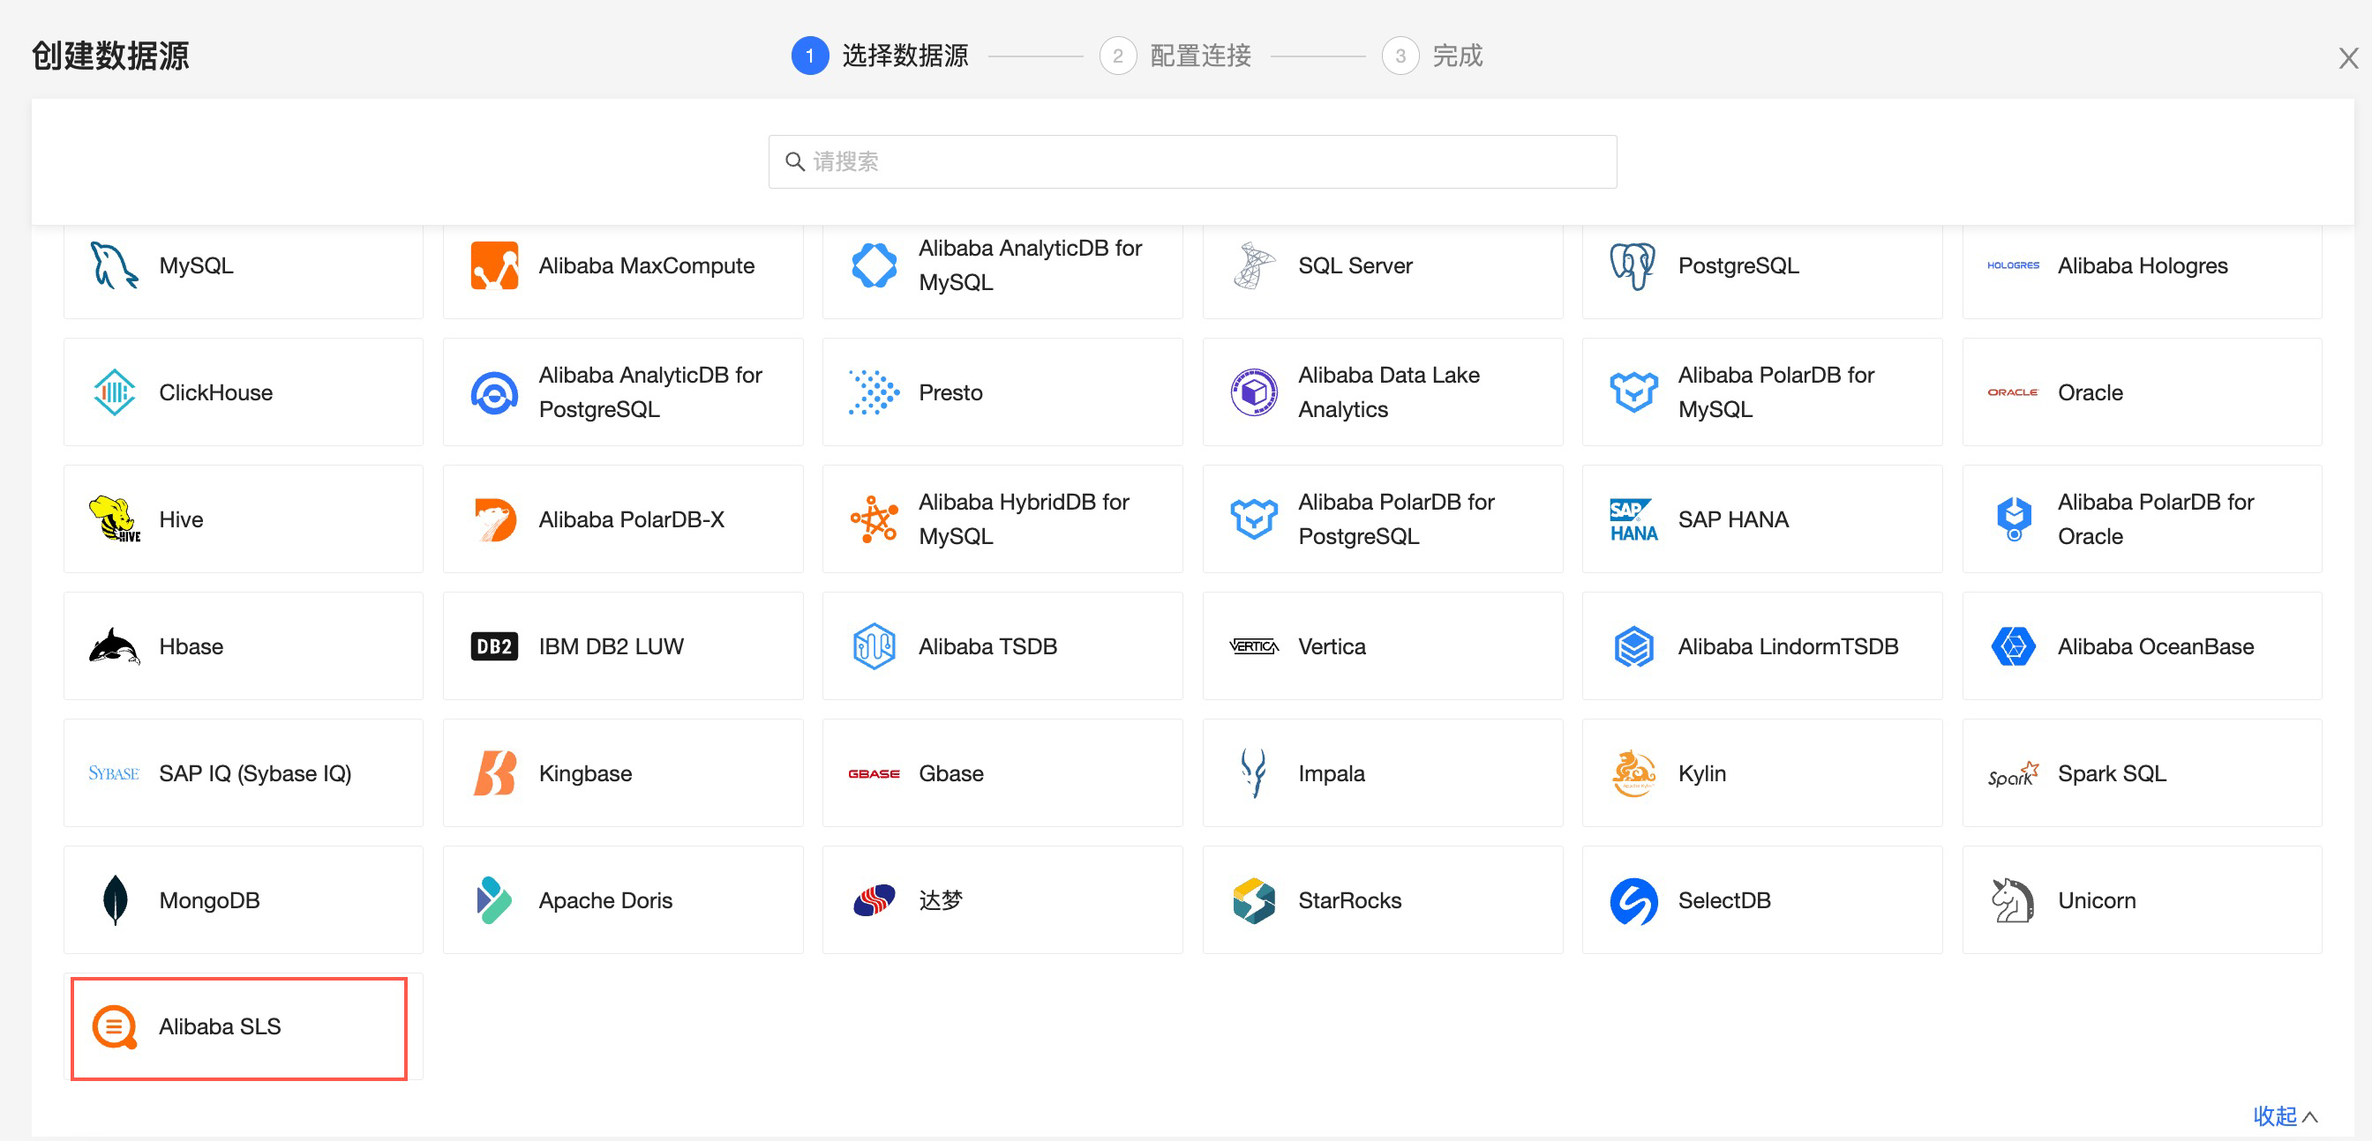Click the SelectDB icon
This screenshot has height=1141, width=2372.
click(x=1633, y=900)
